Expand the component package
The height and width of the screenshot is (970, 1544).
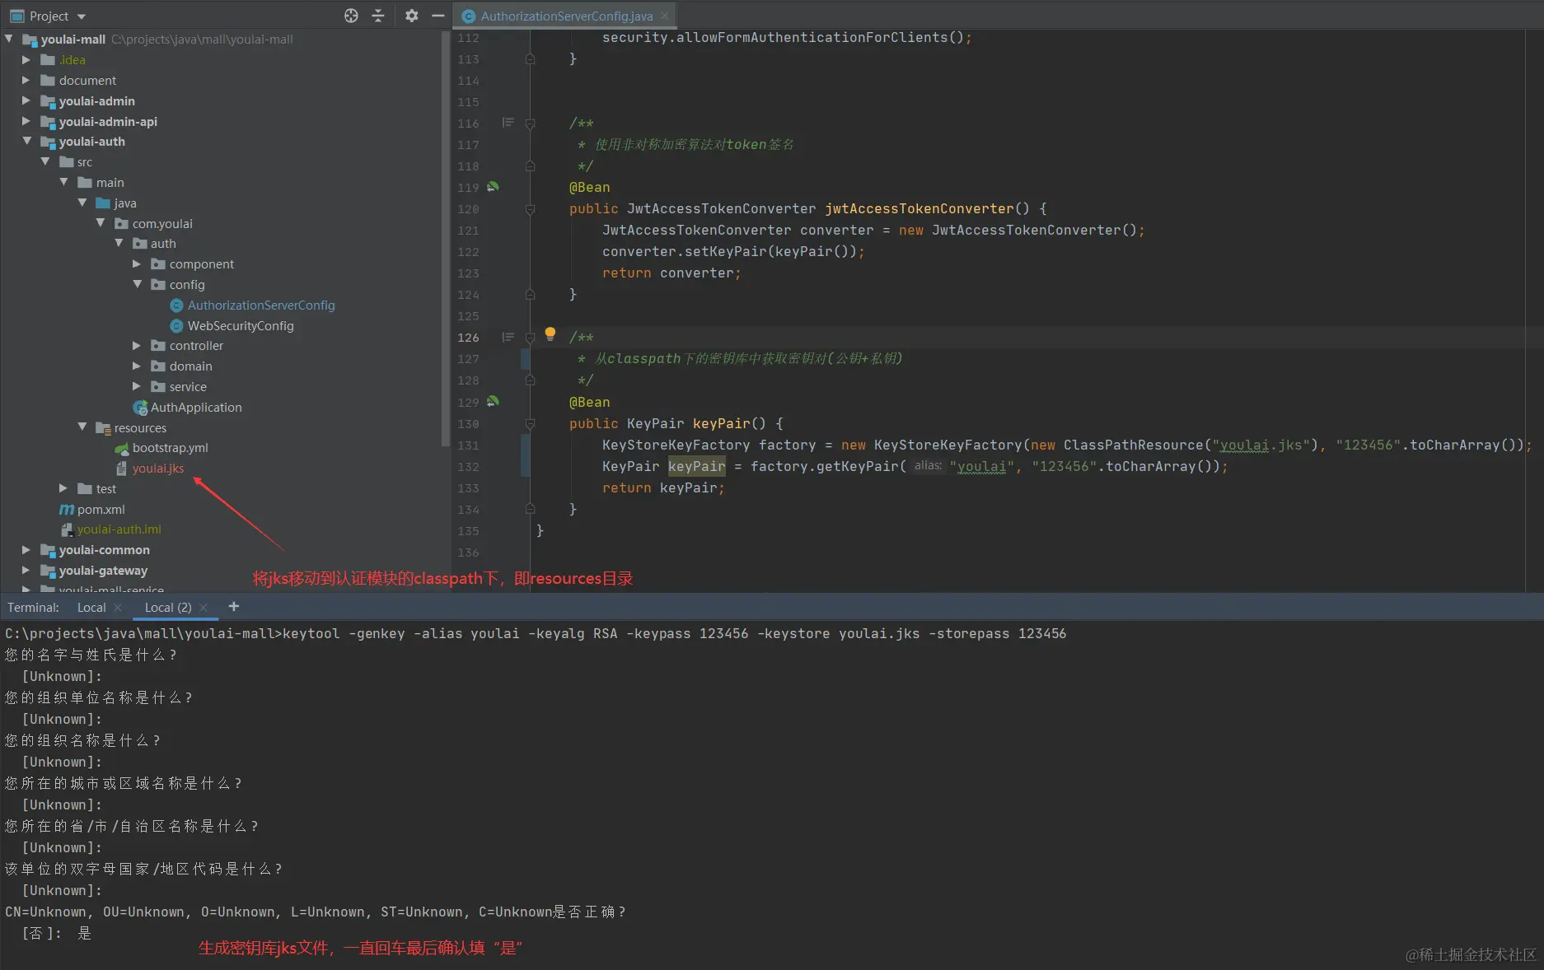point(138,263)
